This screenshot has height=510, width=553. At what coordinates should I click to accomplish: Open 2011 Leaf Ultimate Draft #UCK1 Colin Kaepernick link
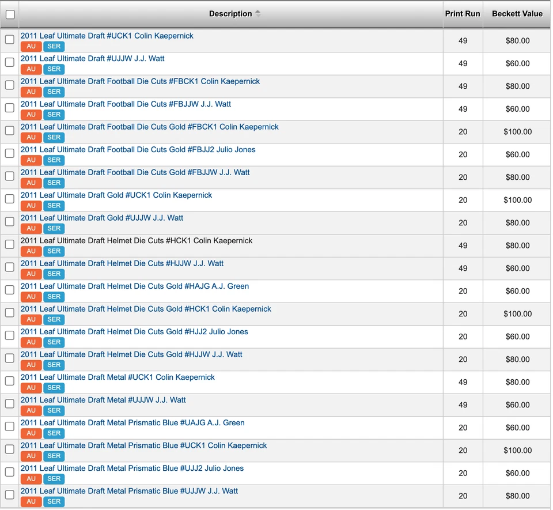pos(107,36)
